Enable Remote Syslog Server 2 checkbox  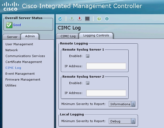point(88,83)
